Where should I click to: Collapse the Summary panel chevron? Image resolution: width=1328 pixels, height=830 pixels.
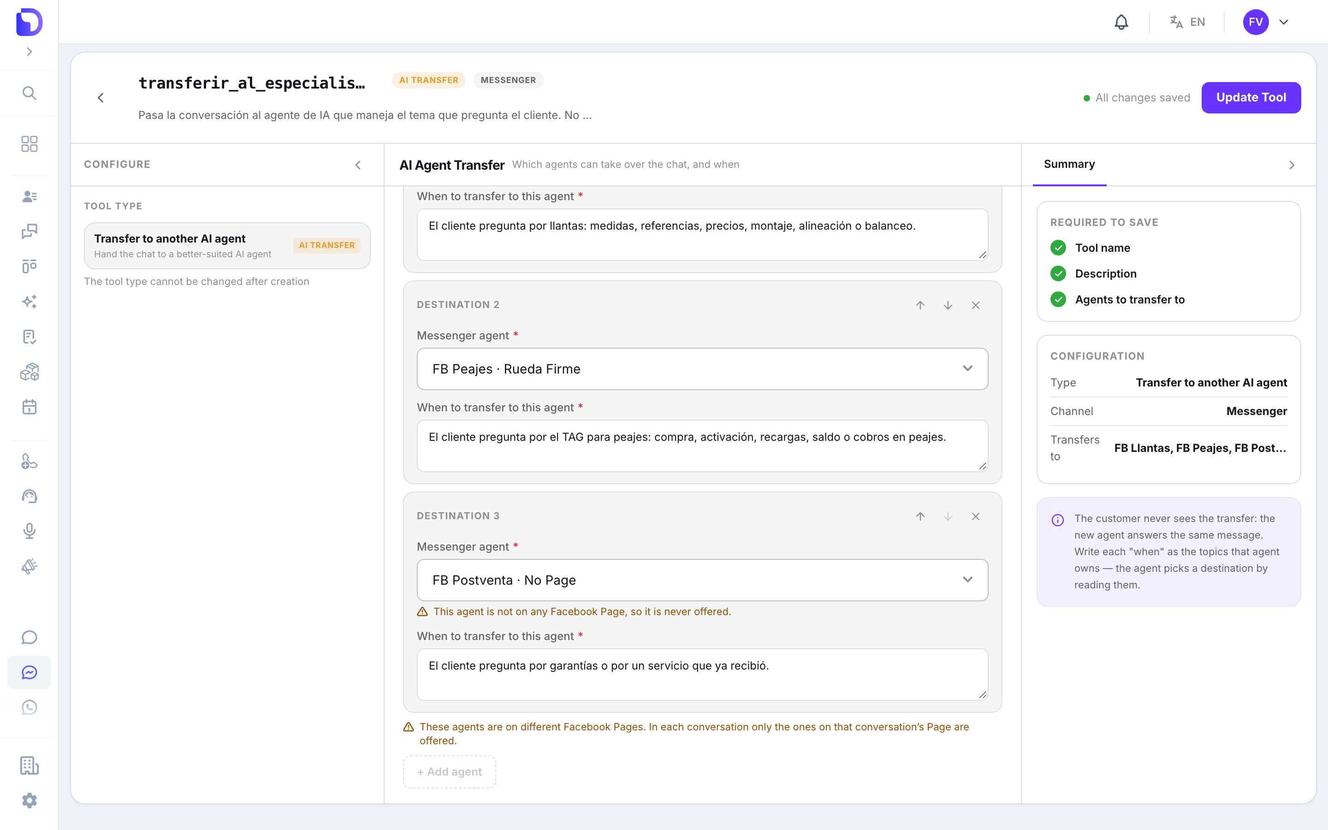click(x=1292, y=165)
